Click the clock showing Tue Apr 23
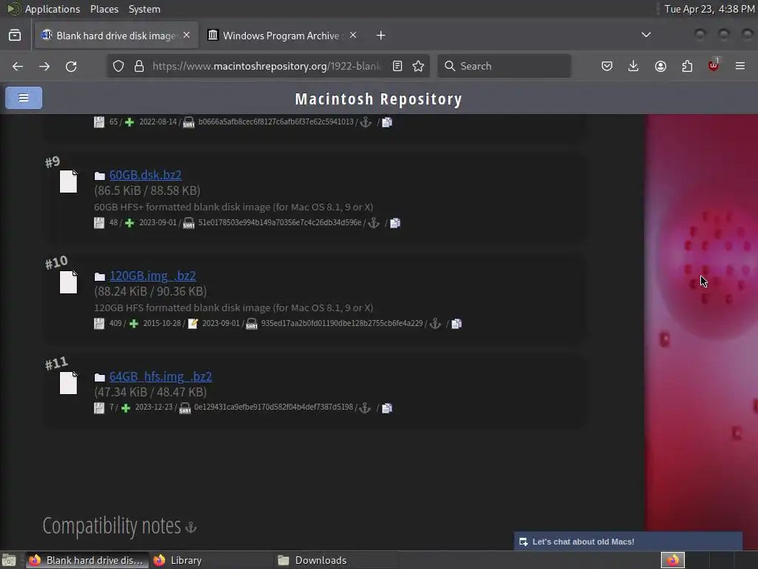Image resolution: width=758 pixels, height=569 pixels. [x=709, y=9]
